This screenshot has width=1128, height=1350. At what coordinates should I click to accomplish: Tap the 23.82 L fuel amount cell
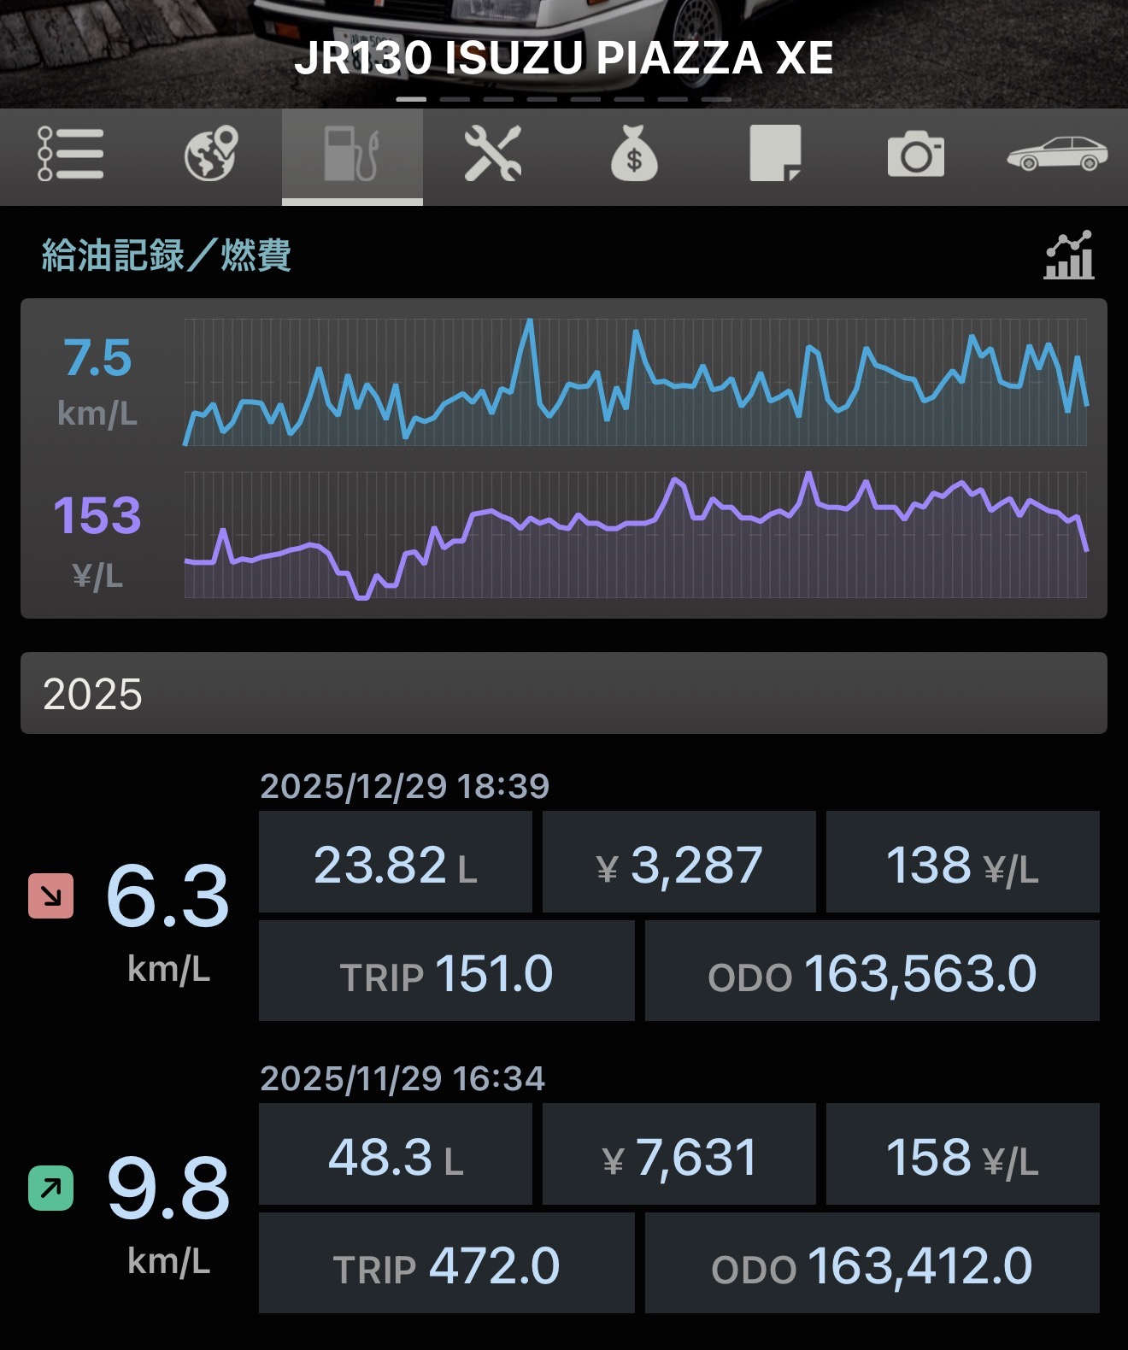pyautogui.click(x=396, y=863)
